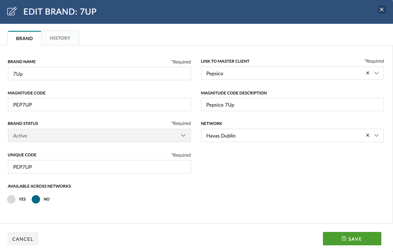This screenshot has width=393, height=252.
Task: Open the Brand Status dropdown
Action: tap(99, 135)
